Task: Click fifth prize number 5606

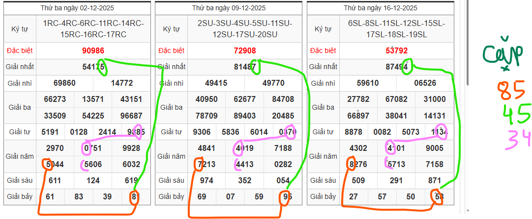Action: click(93, 164)
